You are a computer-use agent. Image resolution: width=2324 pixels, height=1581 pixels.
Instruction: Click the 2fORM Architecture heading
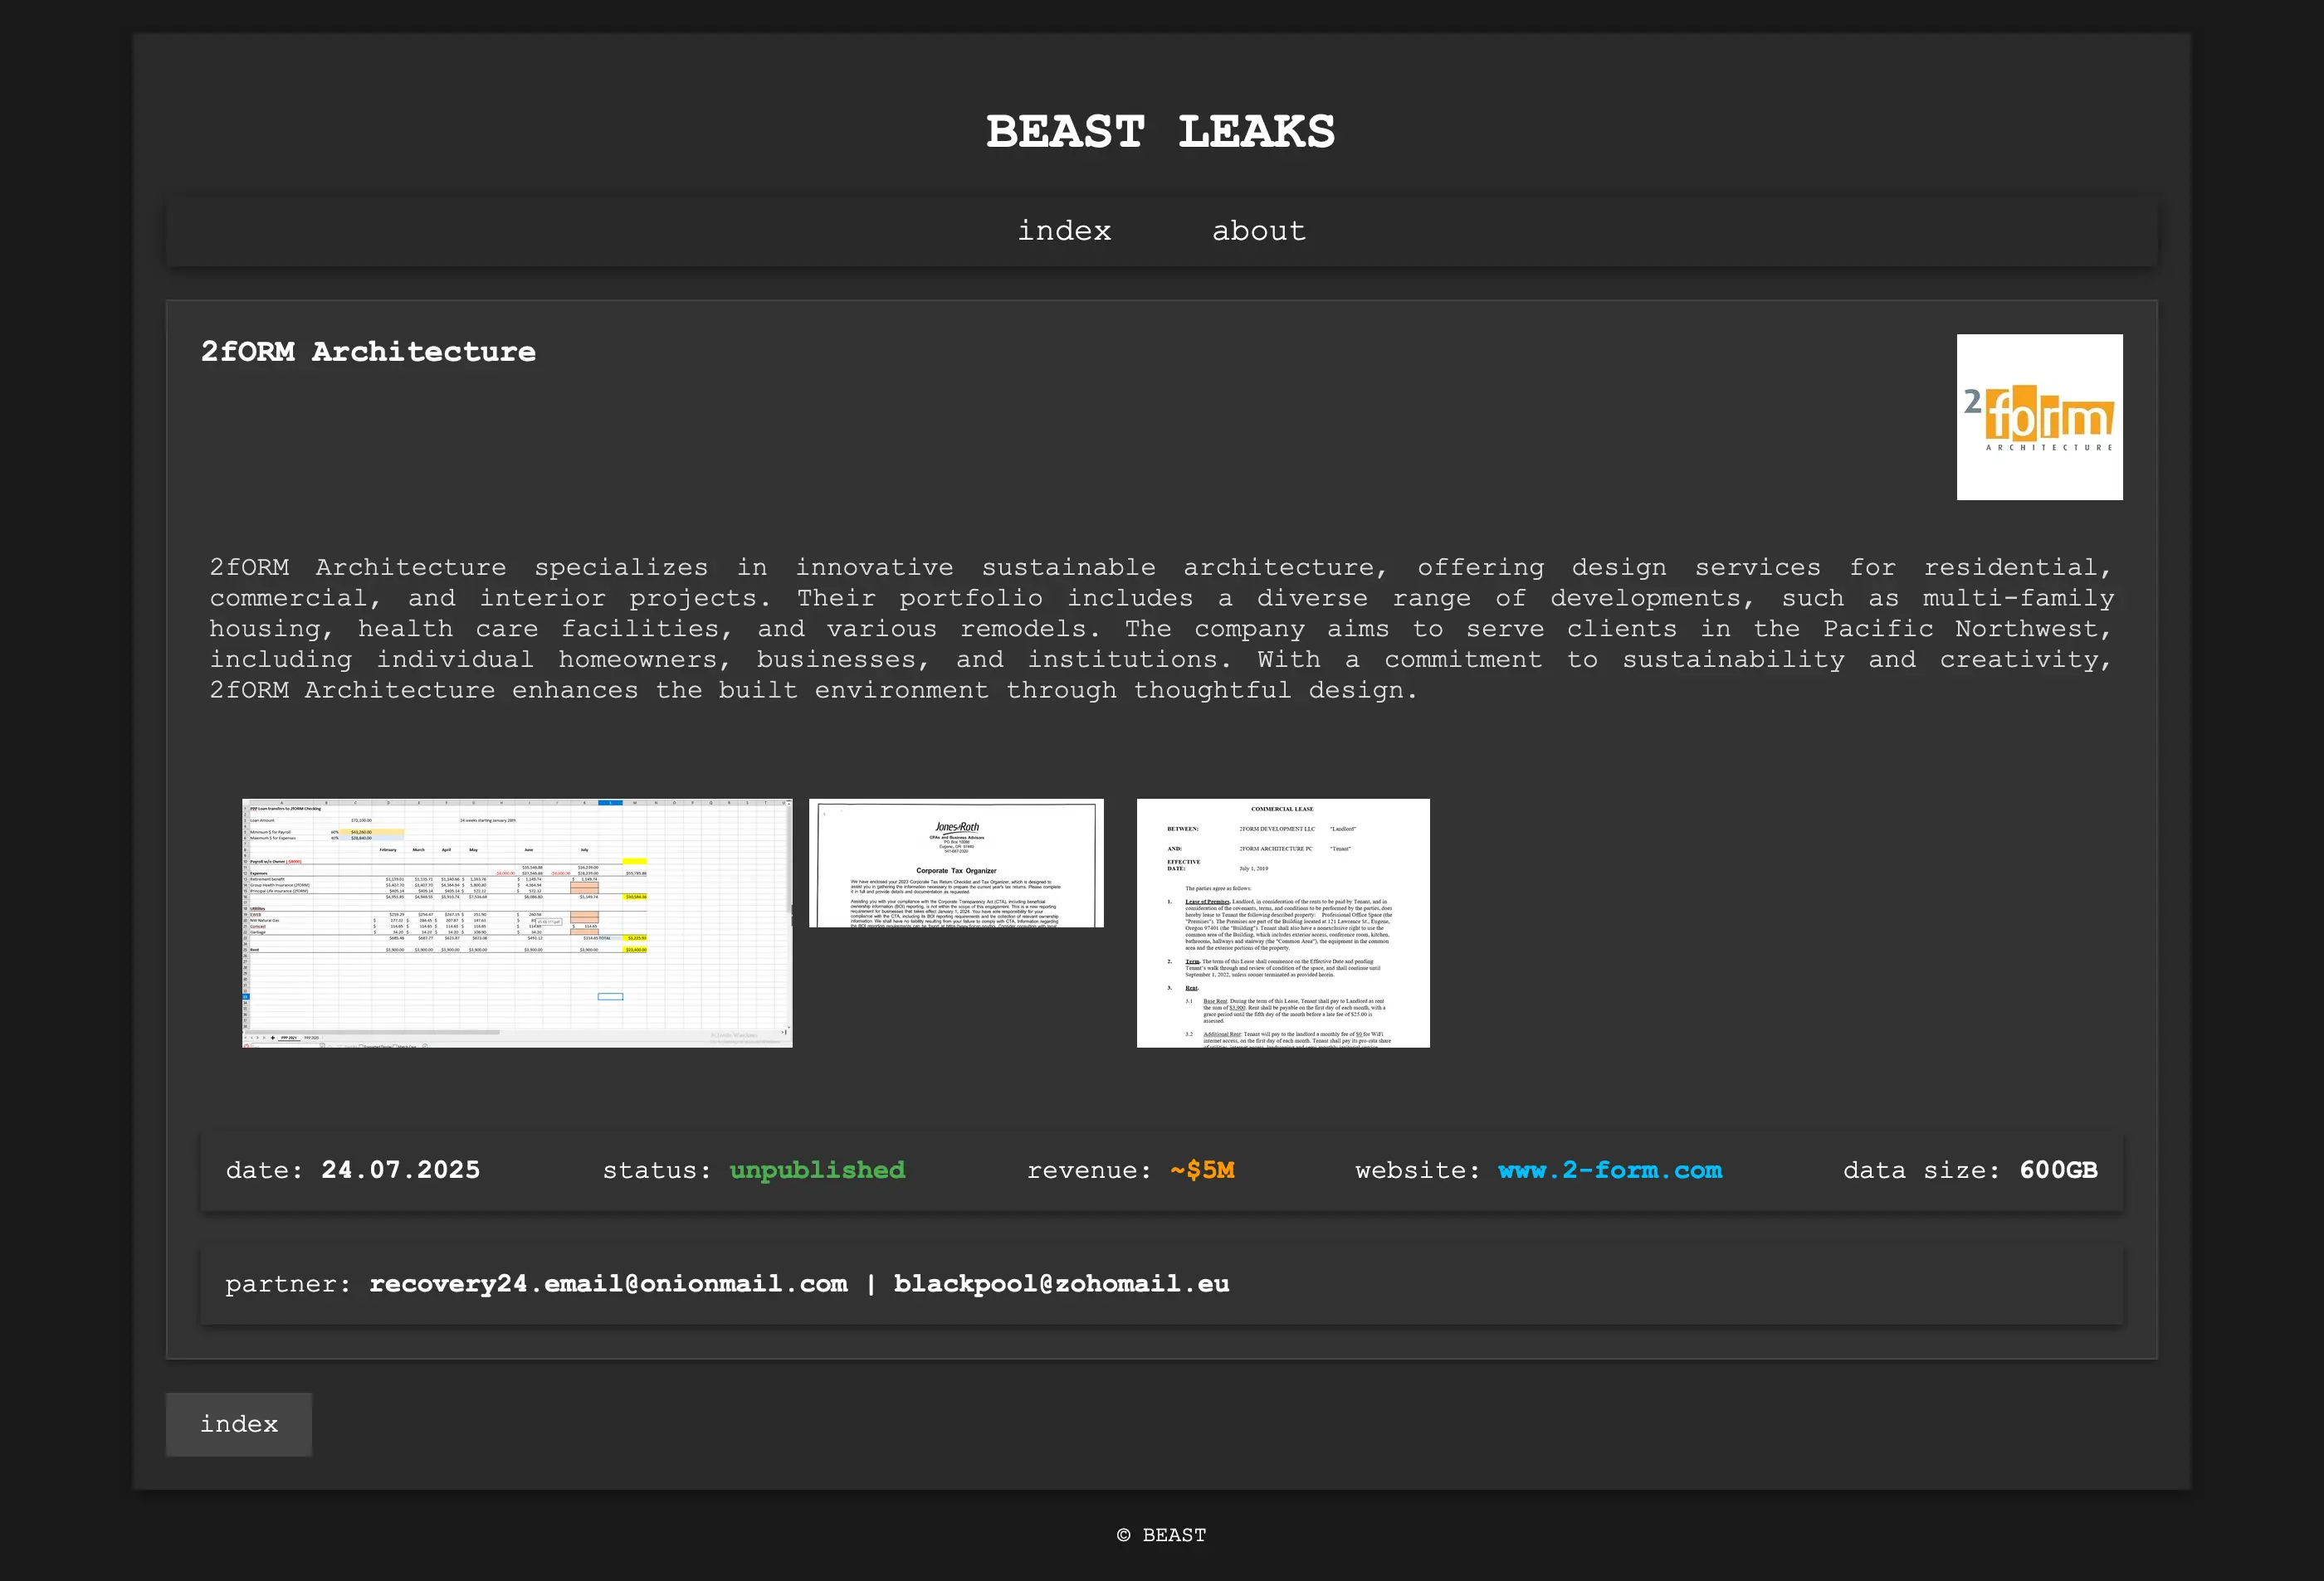[x=368, y=352]
